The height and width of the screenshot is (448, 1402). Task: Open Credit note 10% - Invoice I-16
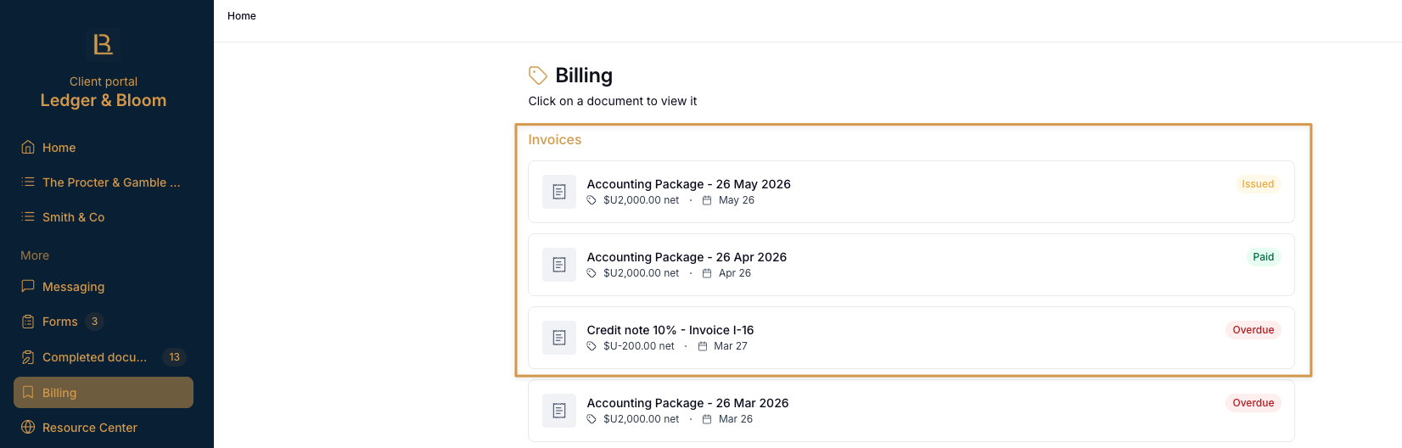(911, 338)
